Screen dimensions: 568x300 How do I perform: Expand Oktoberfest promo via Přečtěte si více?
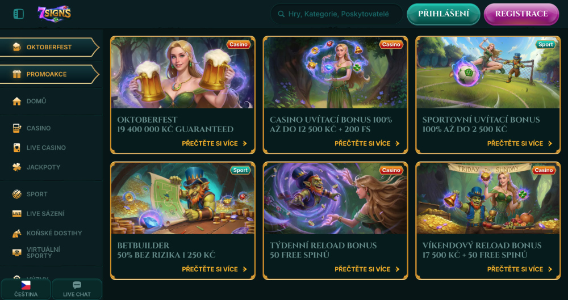coord(215,143)
